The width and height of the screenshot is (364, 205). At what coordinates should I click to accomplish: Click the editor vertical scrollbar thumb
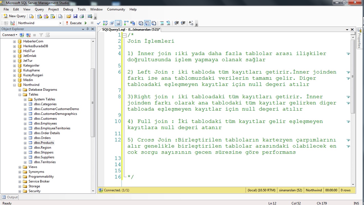[x=353, y=76]
